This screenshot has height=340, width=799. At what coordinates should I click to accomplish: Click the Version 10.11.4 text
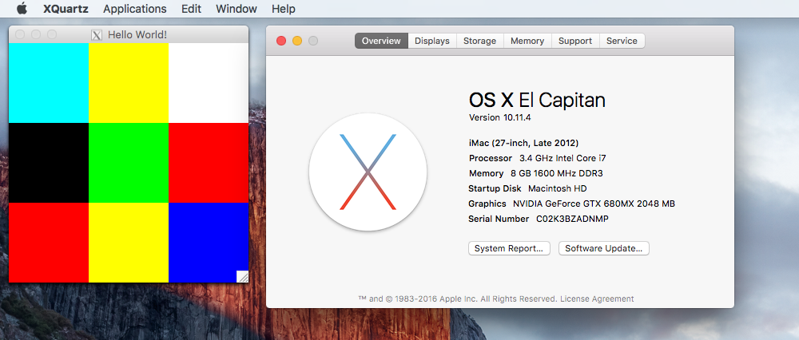pos(500,117)
